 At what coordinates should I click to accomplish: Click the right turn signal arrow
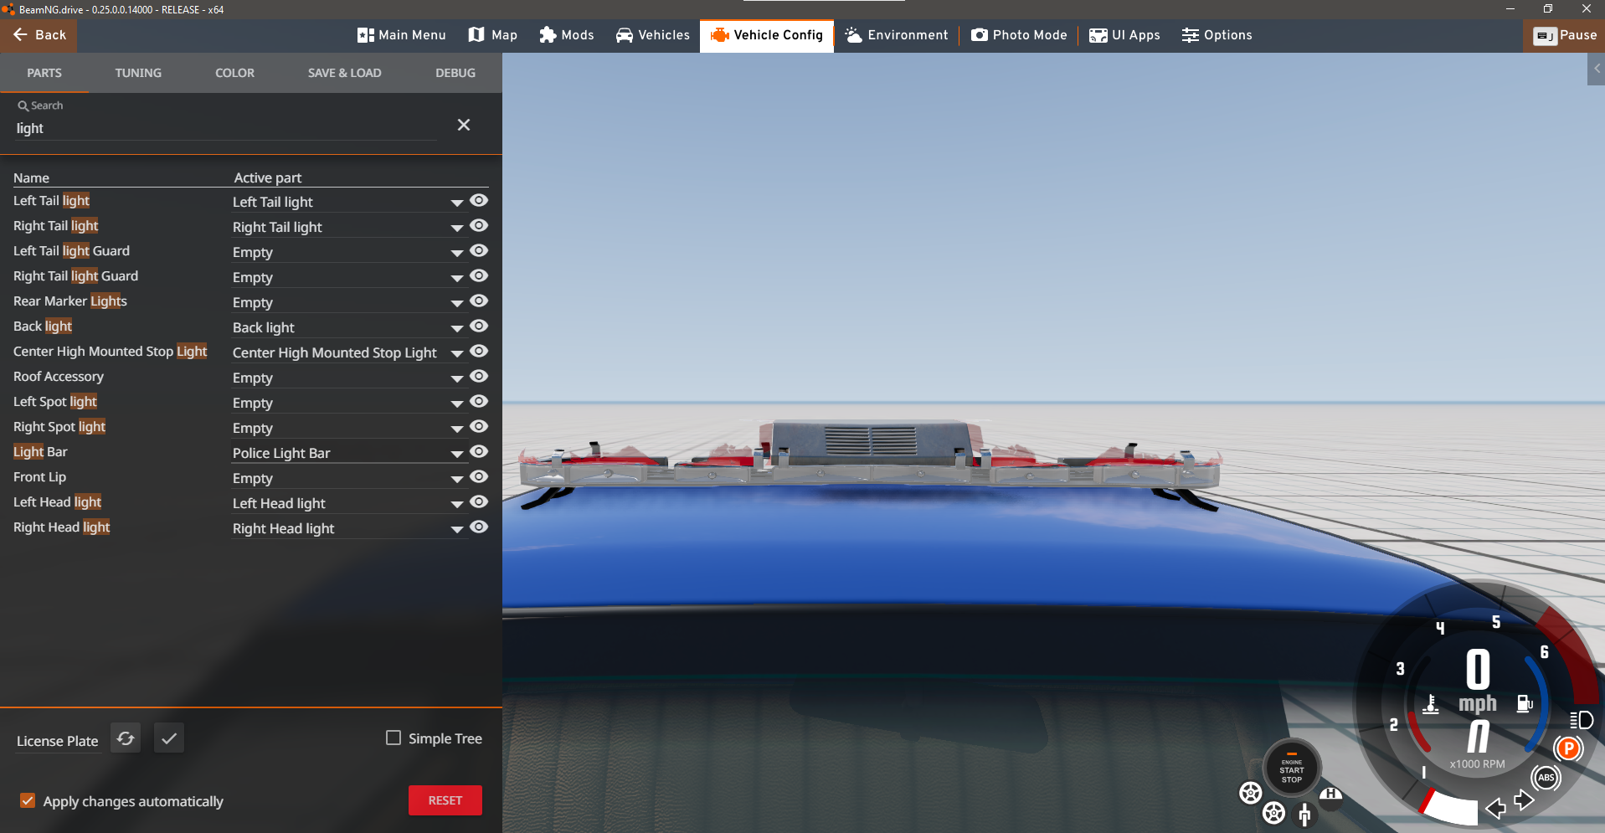pos(1525,800)
